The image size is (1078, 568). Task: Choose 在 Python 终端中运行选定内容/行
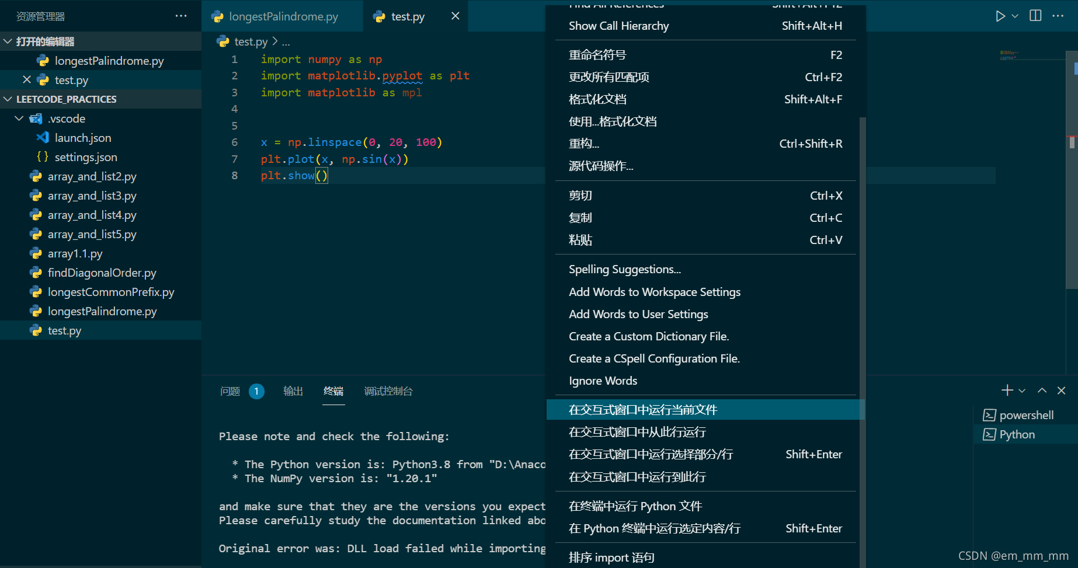coord(705,528)
